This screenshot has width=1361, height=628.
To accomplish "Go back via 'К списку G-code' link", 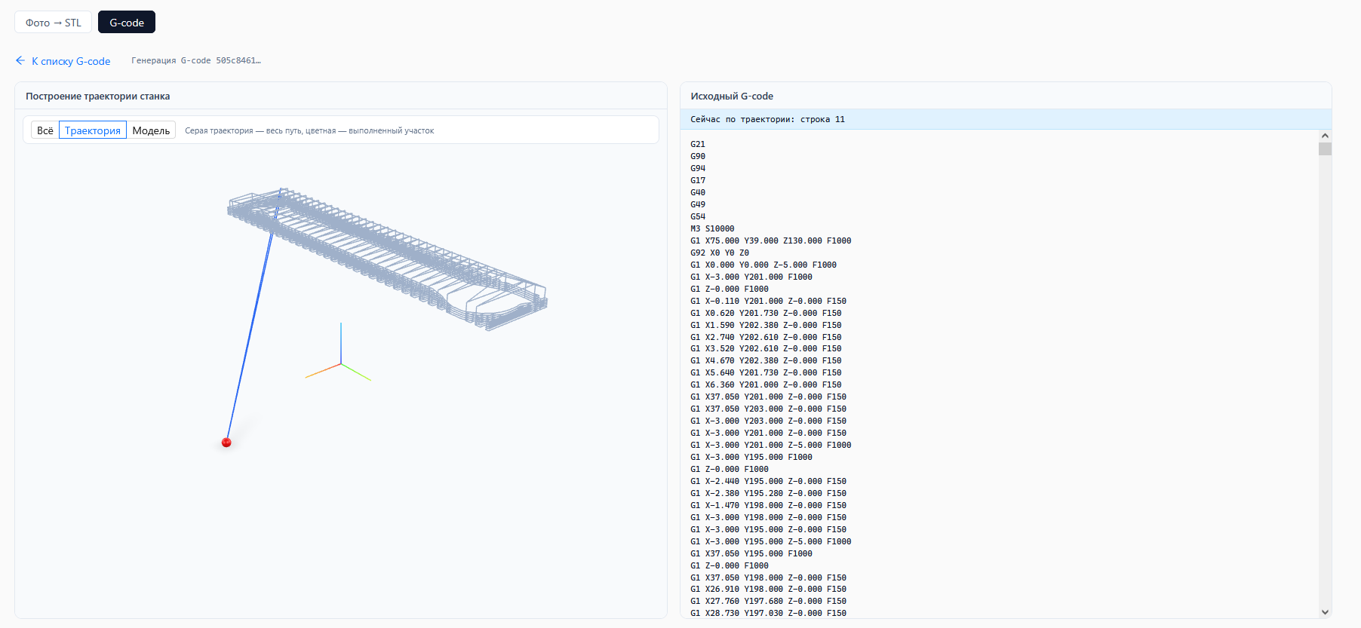I will click(71, 61).
